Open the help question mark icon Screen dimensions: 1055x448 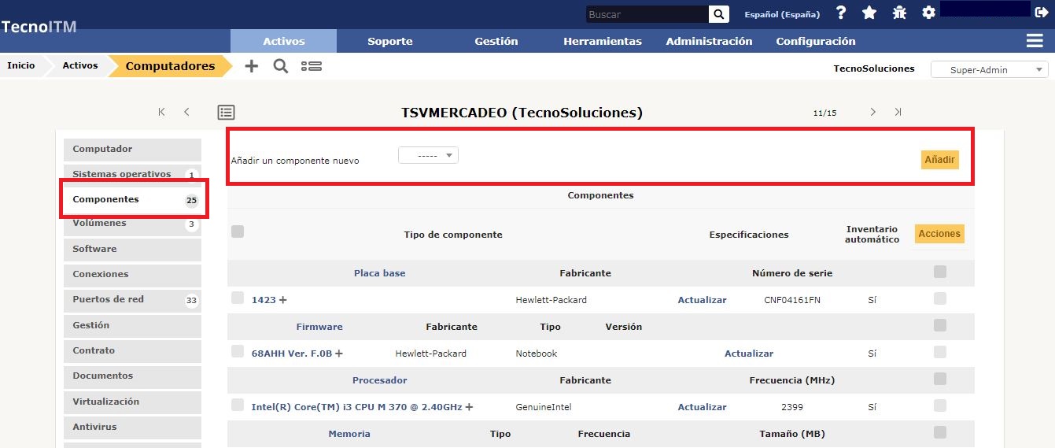tap(841, 13)
